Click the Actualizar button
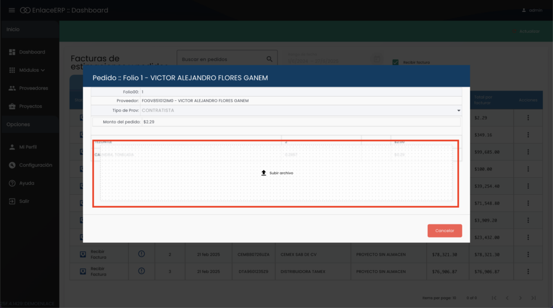 click(x=525, y=31)
